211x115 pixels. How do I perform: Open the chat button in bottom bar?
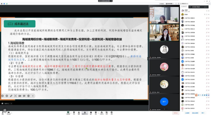[x=91, y=113]
